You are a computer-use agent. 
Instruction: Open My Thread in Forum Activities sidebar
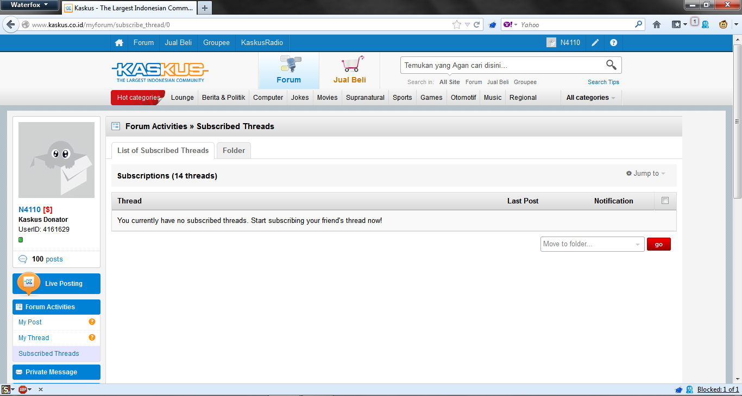[x=34, y=337]
